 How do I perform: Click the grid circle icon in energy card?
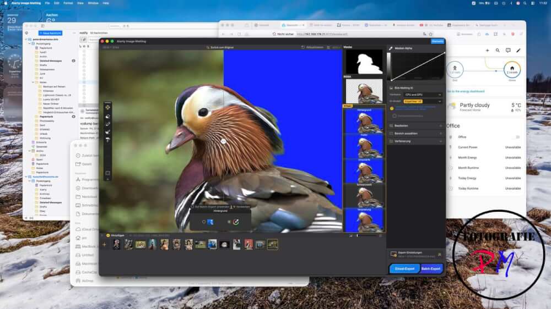click(455, 69)
